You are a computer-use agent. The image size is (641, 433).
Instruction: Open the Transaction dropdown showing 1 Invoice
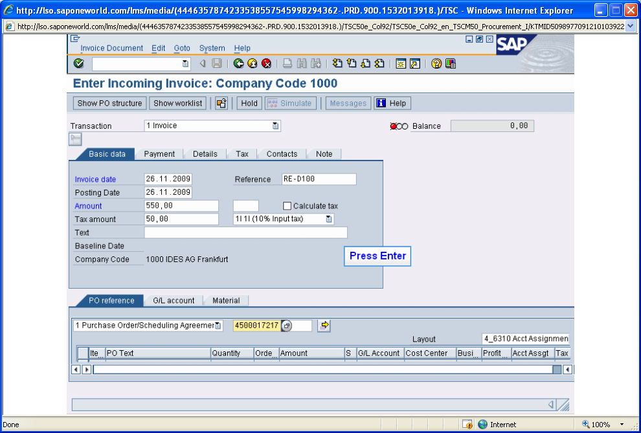276,126
